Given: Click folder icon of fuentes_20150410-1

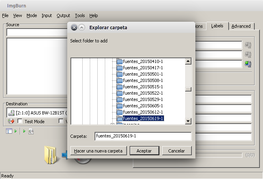Looking at the screenshot, I should pos(119,61).
